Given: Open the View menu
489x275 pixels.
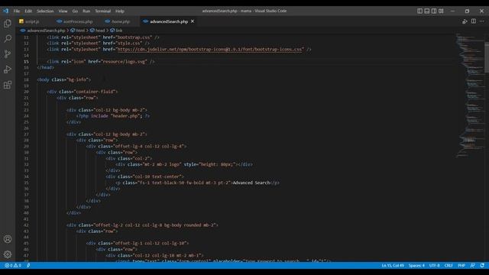Looking at the screenshot, I should pos(63,11).
